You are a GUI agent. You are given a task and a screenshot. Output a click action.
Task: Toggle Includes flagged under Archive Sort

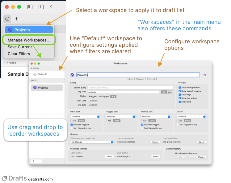tap(142, 125)
